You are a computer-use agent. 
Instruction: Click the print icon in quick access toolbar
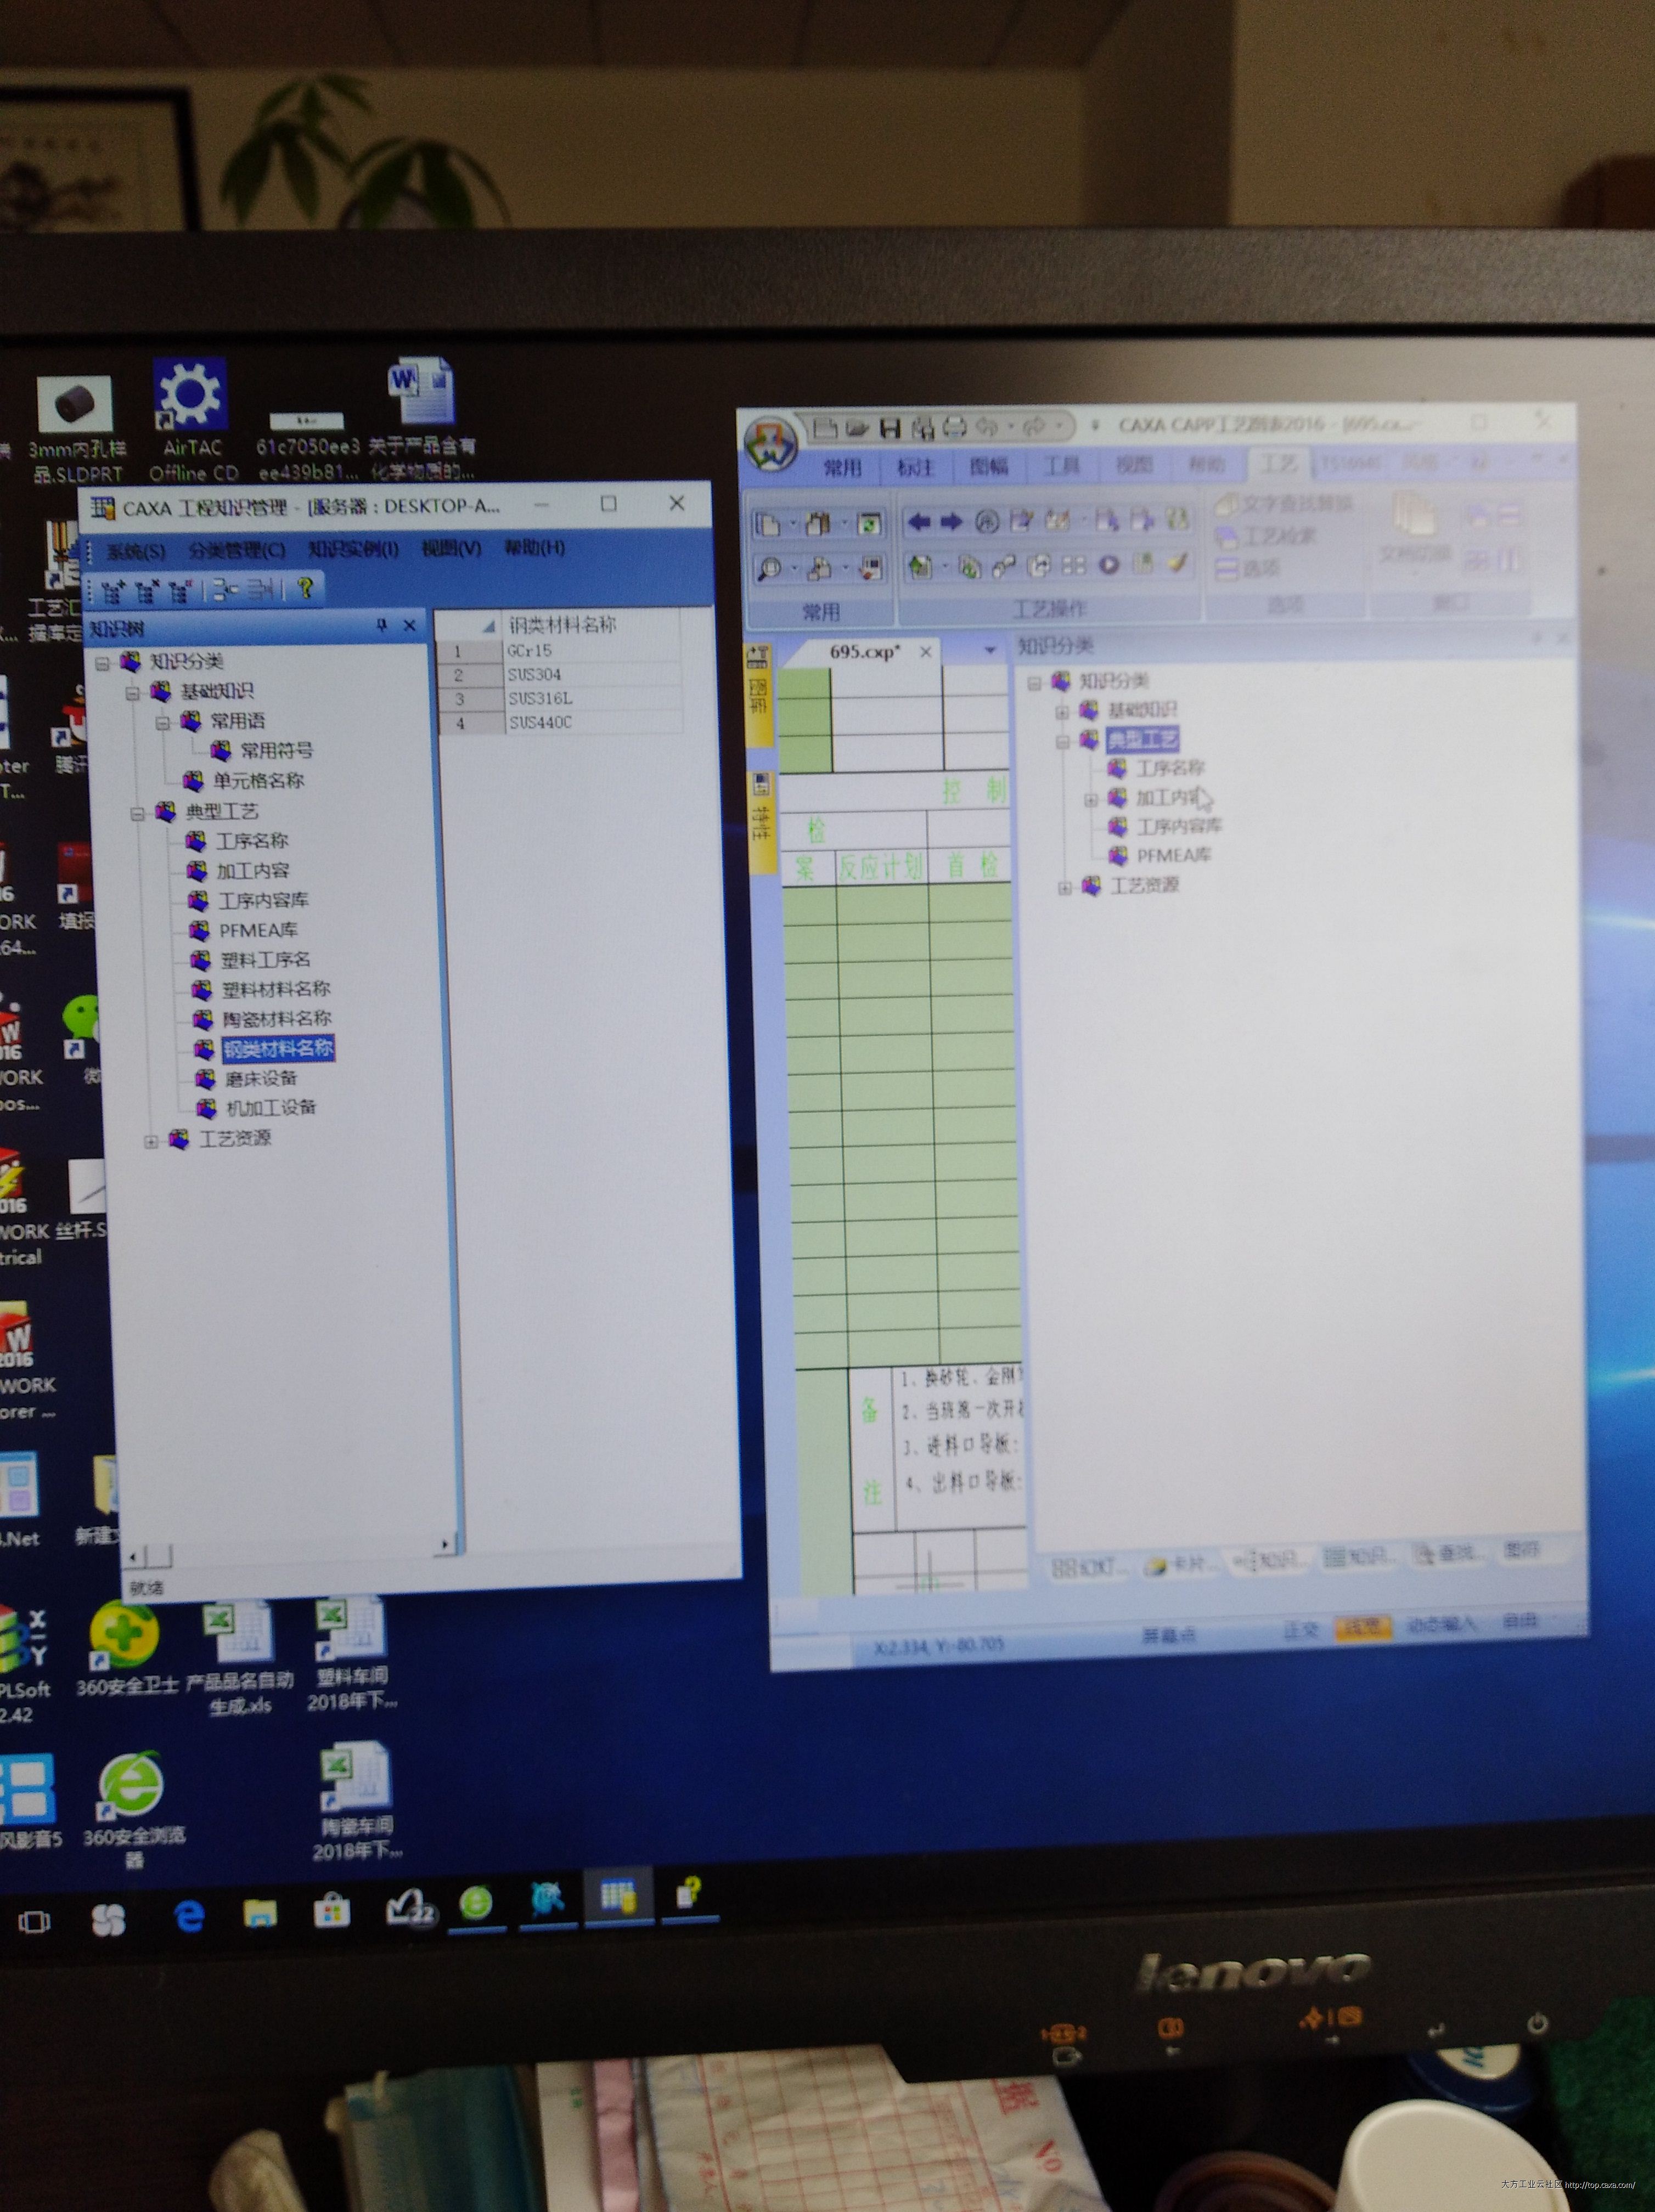(x=955, y=427)
